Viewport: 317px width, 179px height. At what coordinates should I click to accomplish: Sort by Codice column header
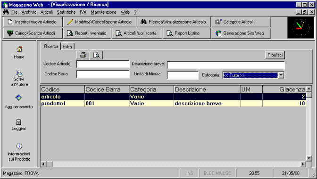click(x=62, y=89)
